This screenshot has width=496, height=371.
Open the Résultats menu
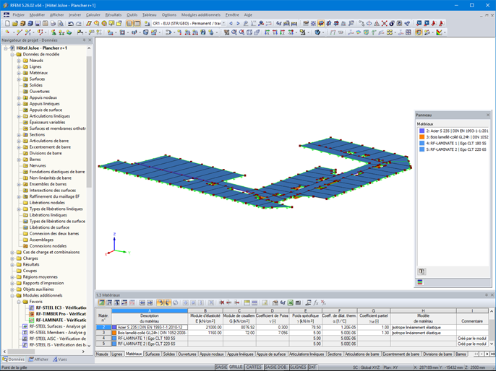[114, 15]
